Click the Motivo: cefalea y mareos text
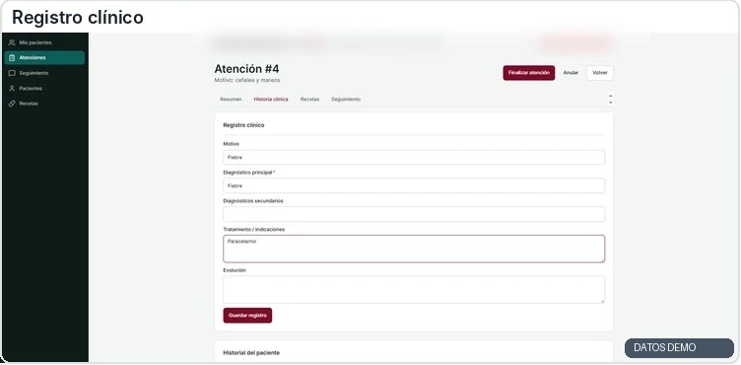This screenshot has height=365, width=741. 247,81
